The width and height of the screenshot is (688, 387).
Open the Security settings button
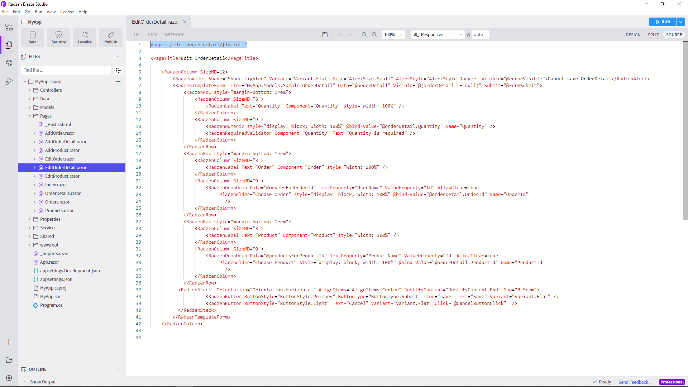tap(58, 38)
